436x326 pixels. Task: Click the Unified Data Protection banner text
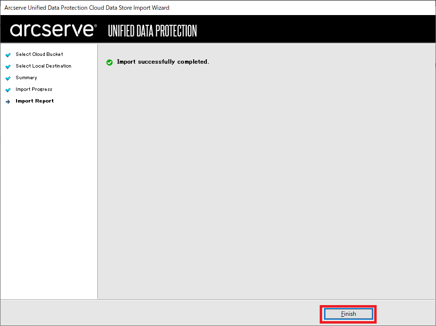(x=152, y=31)
